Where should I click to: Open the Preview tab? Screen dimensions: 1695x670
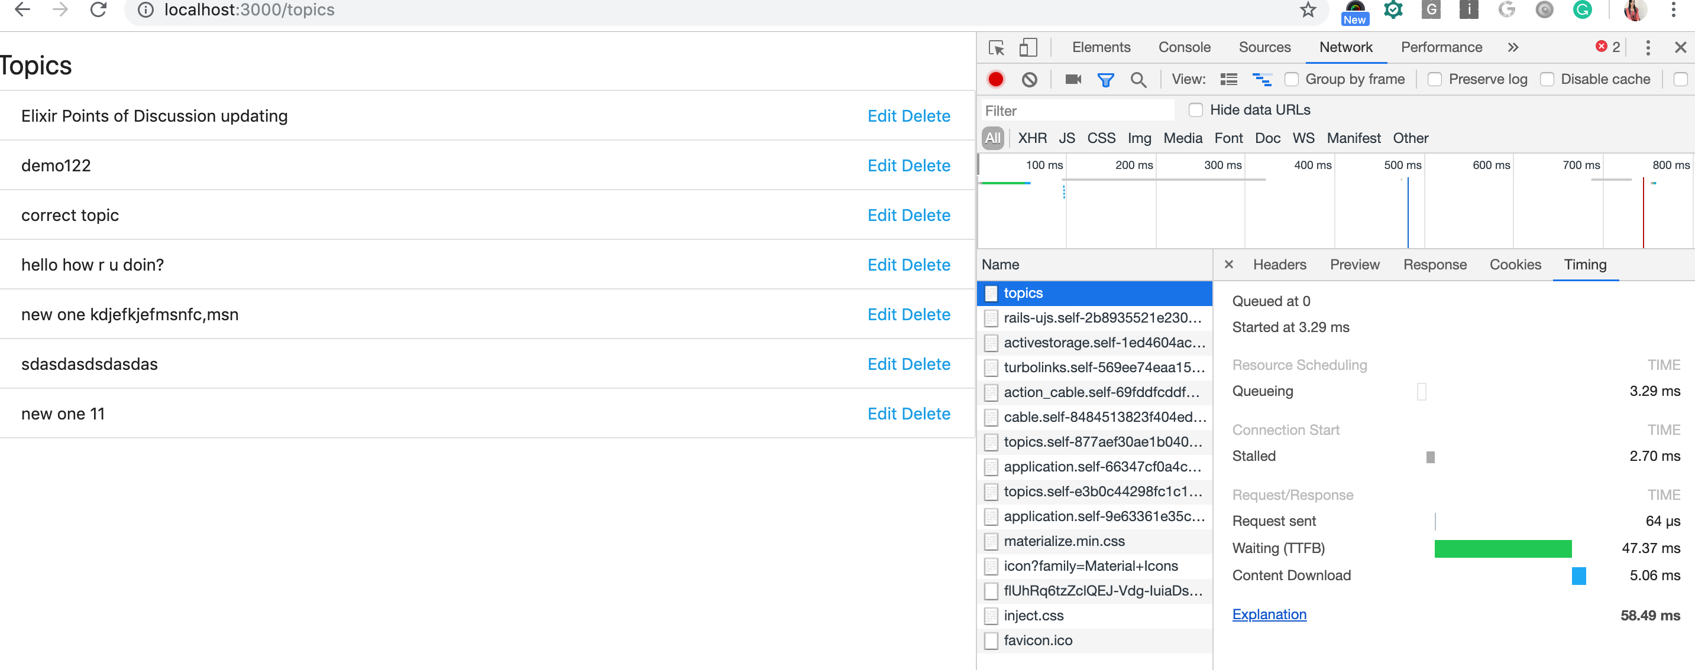pos(1354,264)
